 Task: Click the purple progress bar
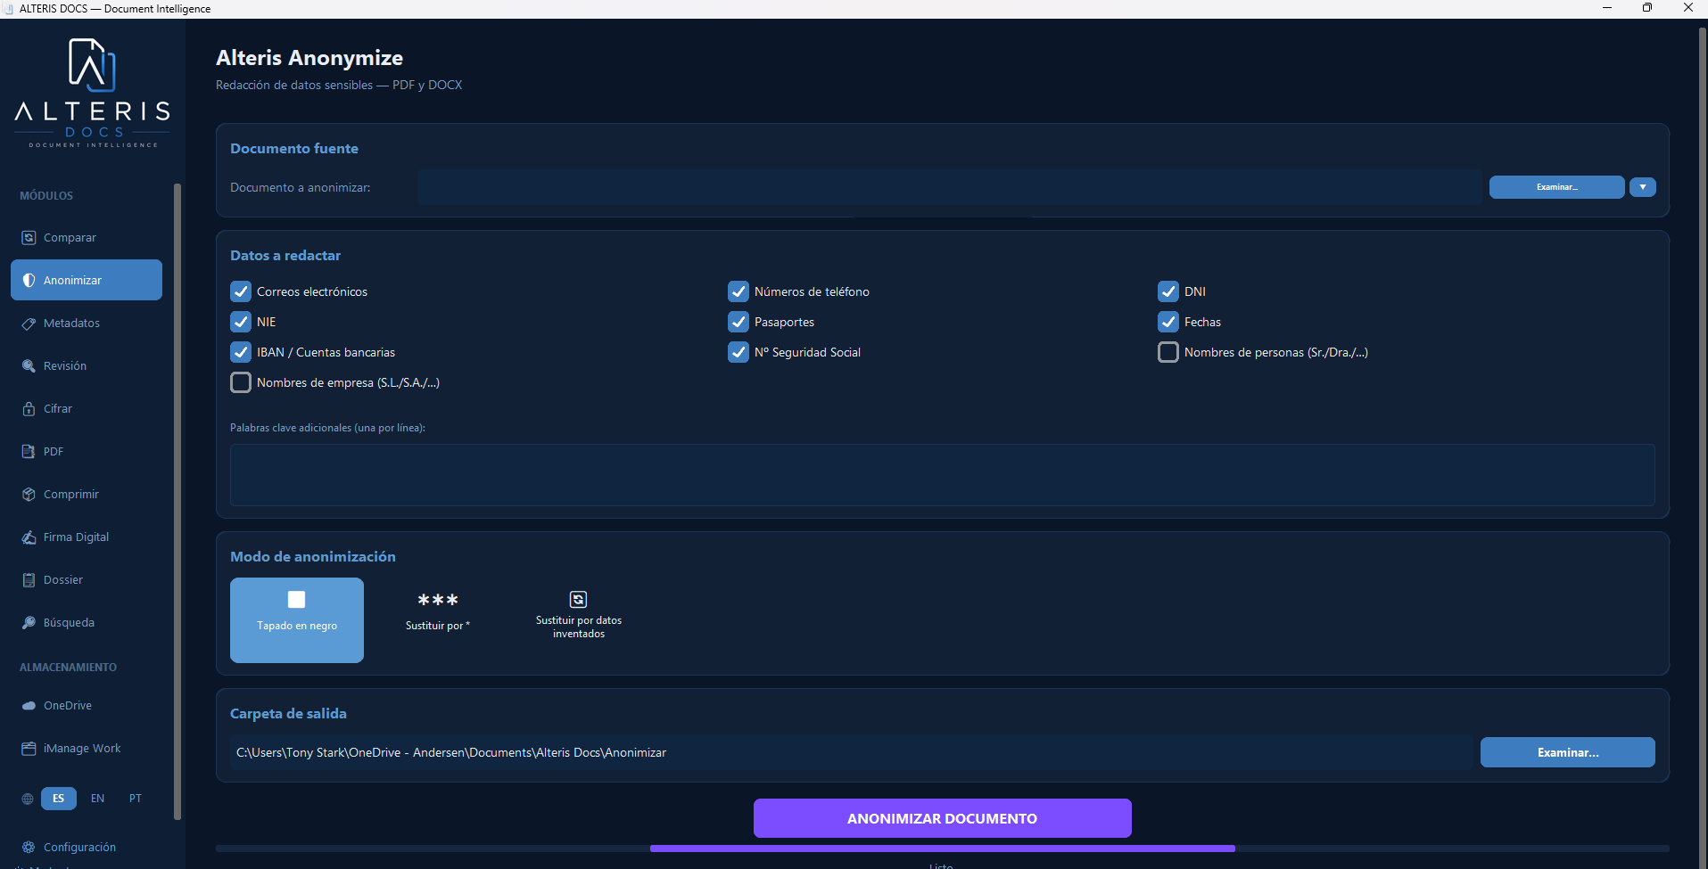tap(943, 849)
